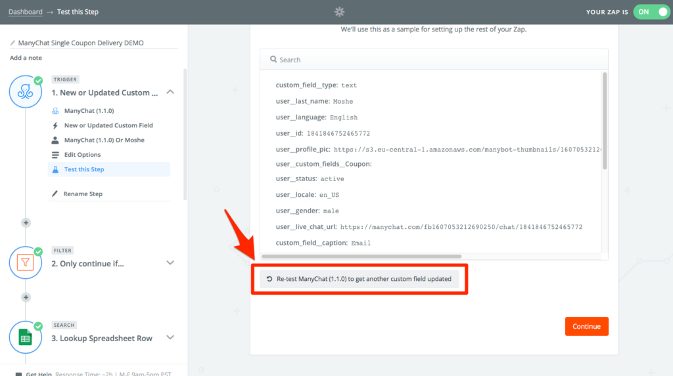Turn off the Zap ON toggle
The width and height of the screenshot is (673, 376).
(x=651, y=12)
